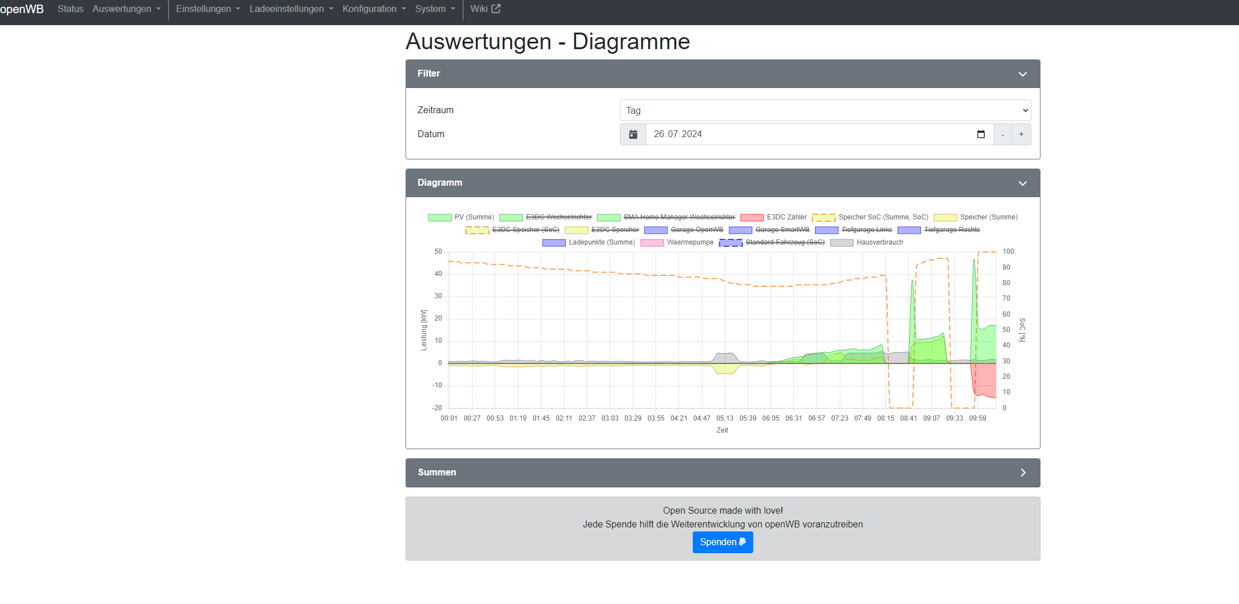Open the System menu in navbar
1239x604 pixels.
tap(435, 9)
